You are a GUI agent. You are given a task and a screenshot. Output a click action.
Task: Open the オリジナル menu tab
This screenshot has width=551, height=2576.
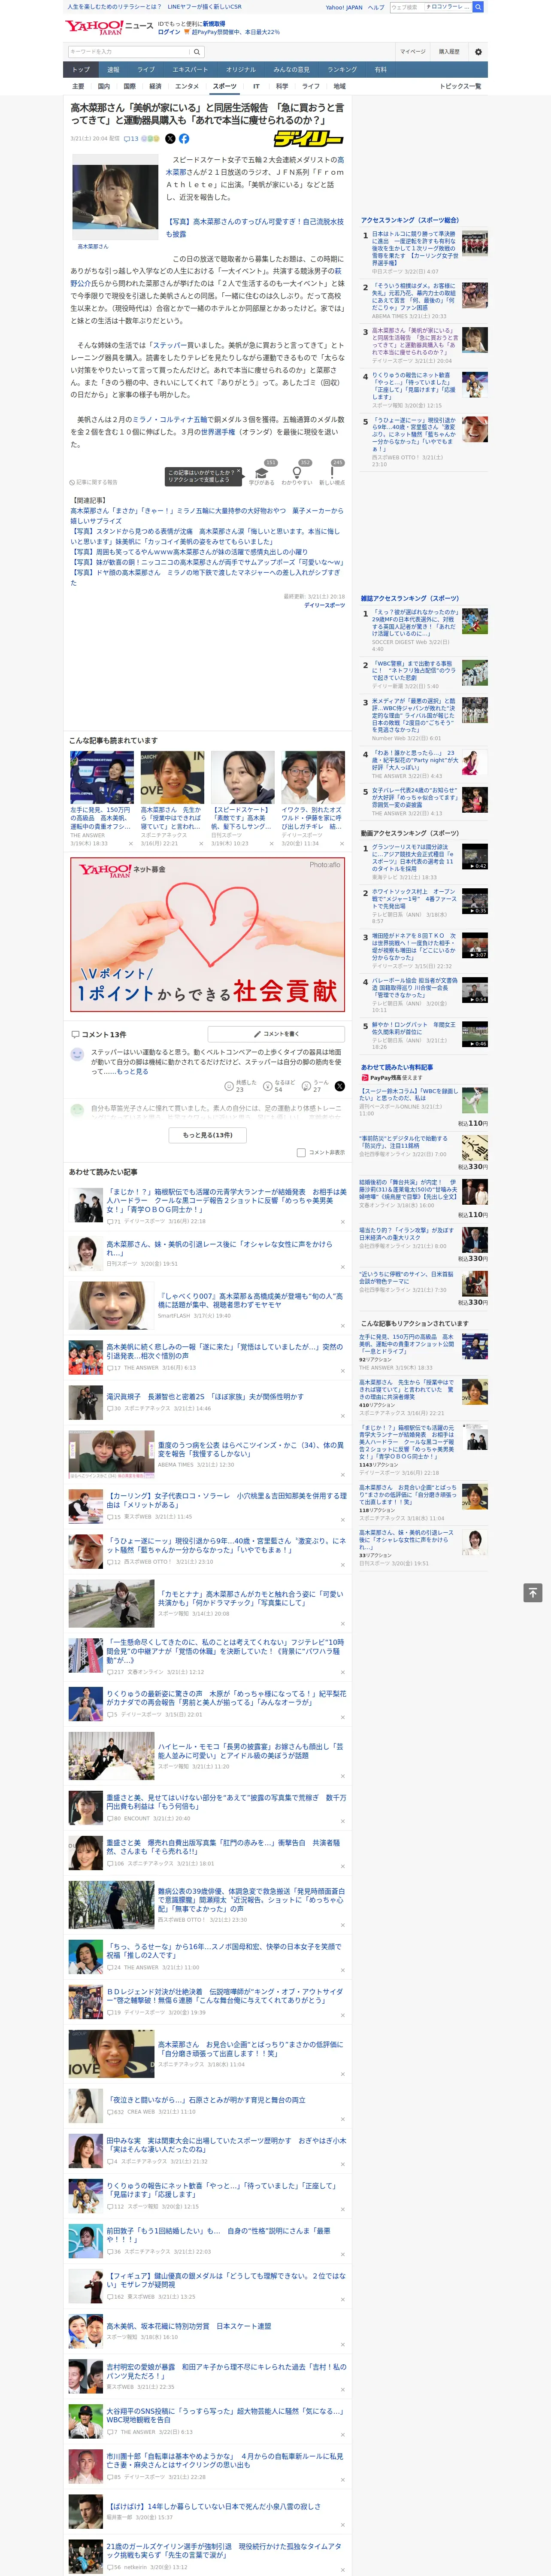coord(241,70)
